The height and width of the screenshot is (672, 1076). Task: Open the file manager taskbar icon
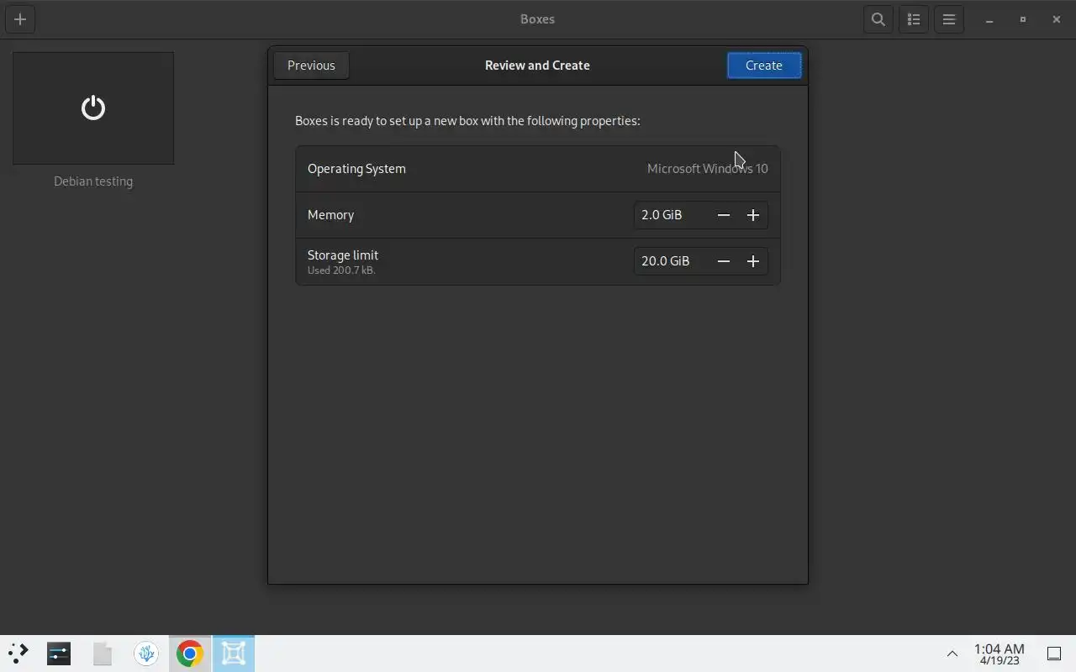pos(103,654)
